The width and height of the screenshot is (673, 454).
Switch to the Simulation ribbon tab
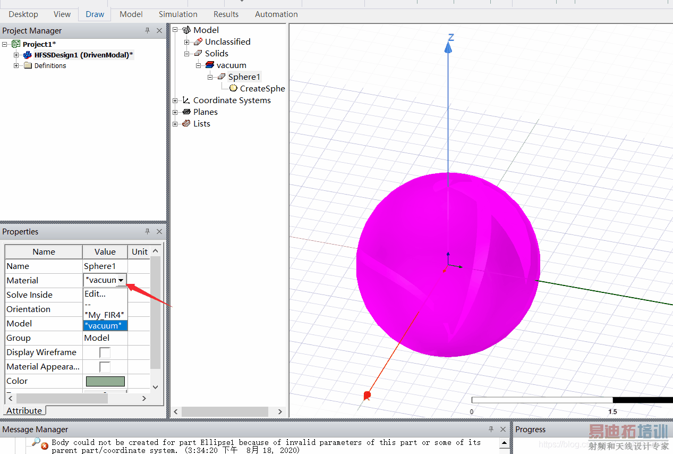[x=178, y=14]
